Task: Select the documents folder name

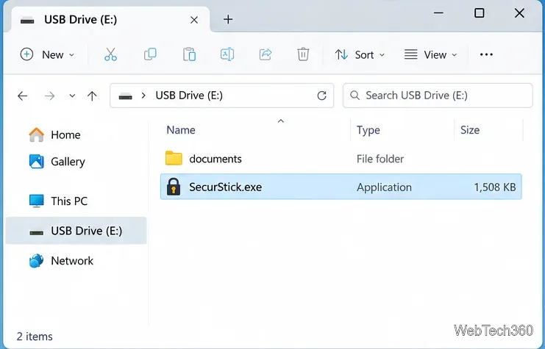Action: (215, 159)
